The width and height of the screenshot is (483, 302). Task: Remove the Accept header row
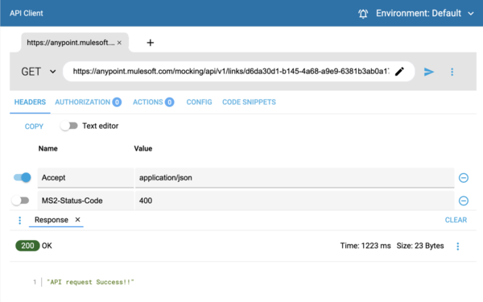click(x=464, y=178)
